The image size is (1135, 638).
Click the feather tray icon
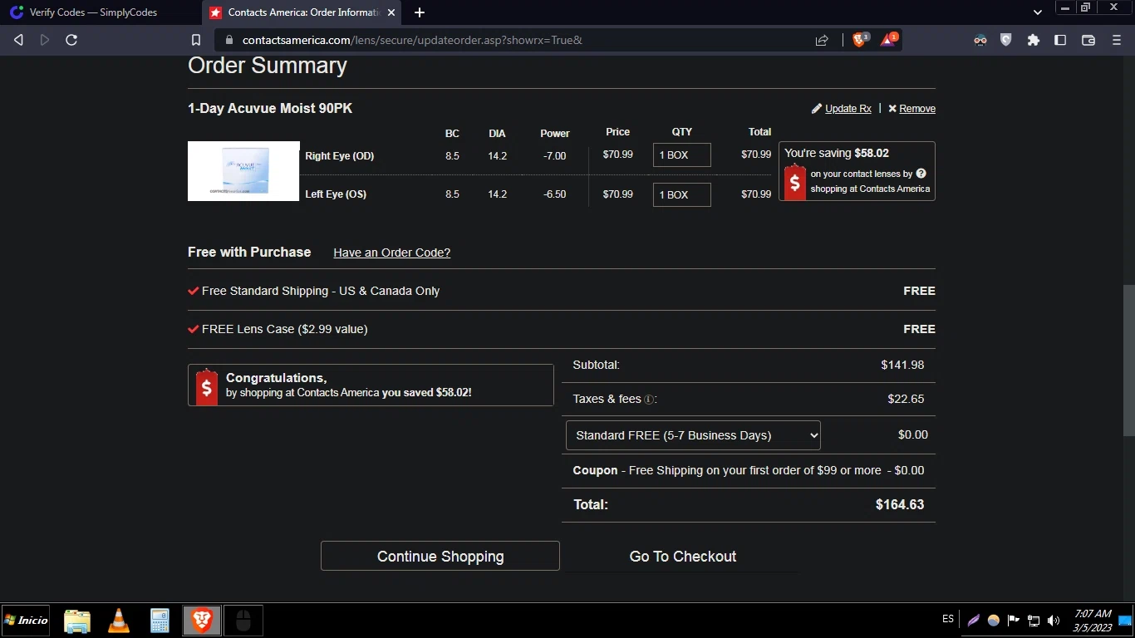point(974,621)
